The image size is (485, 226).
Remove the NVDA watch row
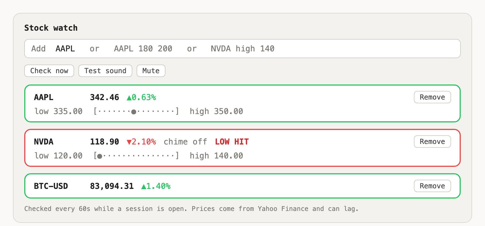(x=432, y=142)
